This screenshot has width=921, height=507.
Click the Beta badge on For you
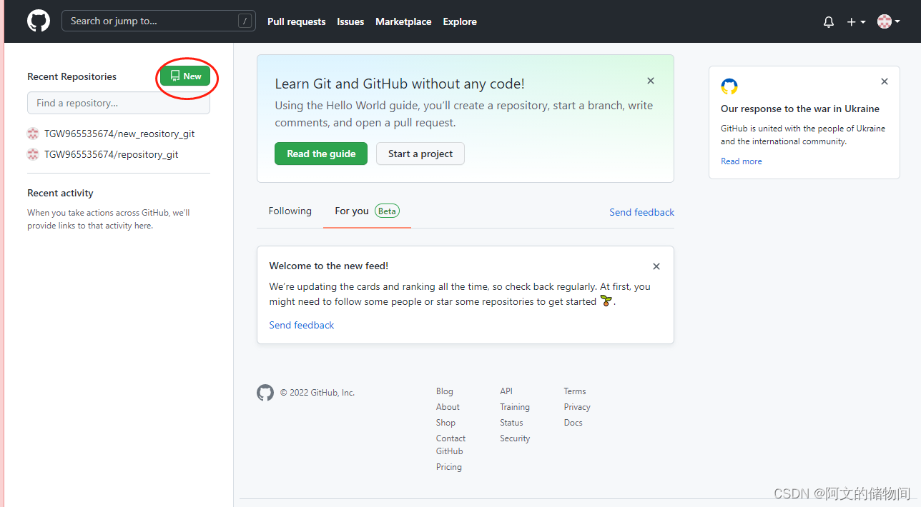click(x=387, y=211)
